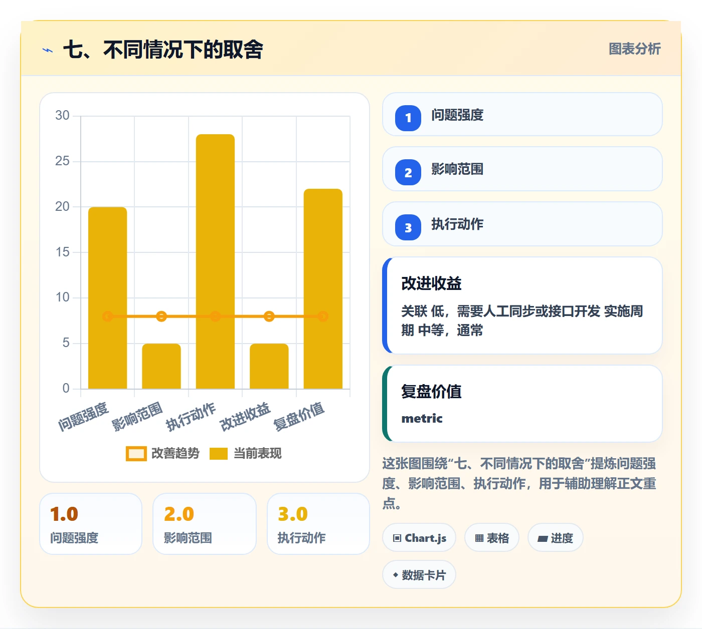The image size is (702, 629).
Task: Click the 3.0 执行动作 stat card
Action: tap(318, 524)
